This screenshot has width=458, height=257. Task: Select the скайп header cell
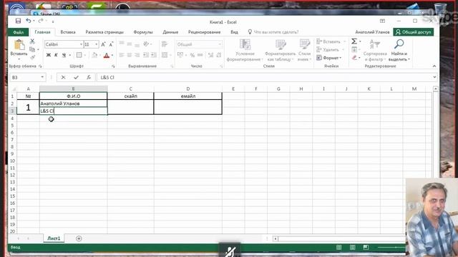(130, 96)
